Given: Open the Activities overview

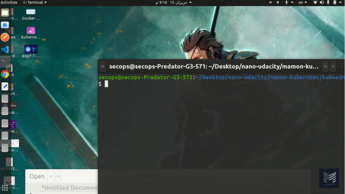Looking at the screenshot, I should coord(9,2).
